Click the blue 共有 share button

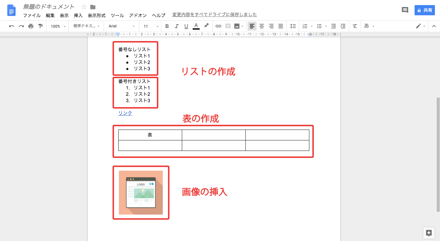[424, 10]
